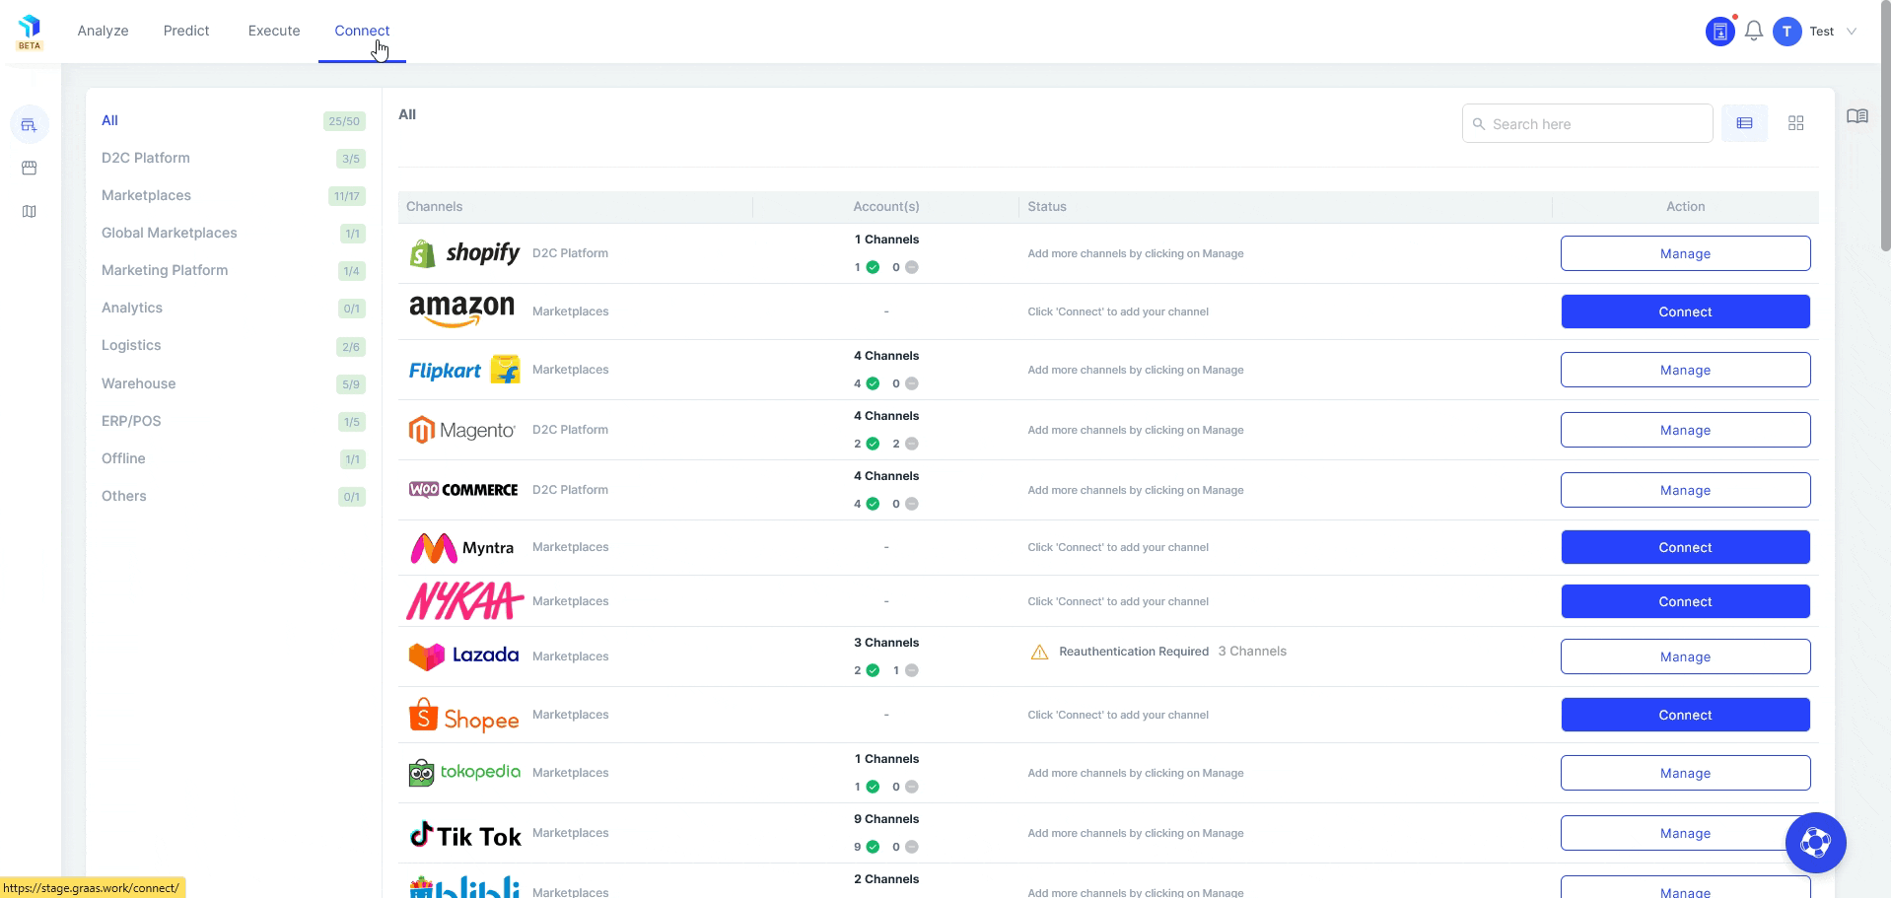Click the page vertical scrollbar

pyautogui.click(x=1885, y=128)
